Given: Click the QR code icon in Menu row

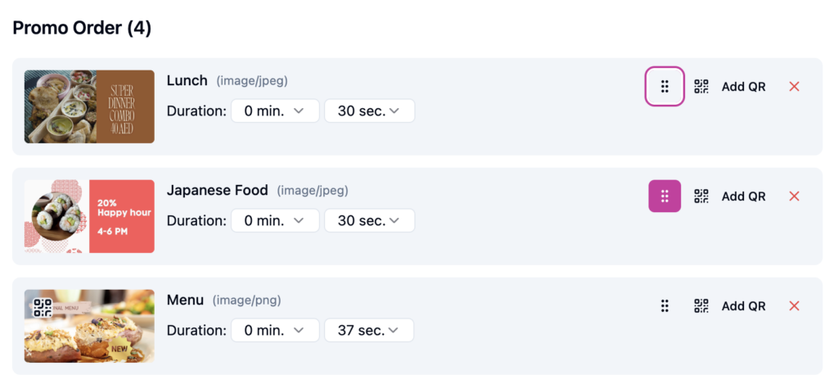Looking at the screenshot, I should click(x=701, y=306).
